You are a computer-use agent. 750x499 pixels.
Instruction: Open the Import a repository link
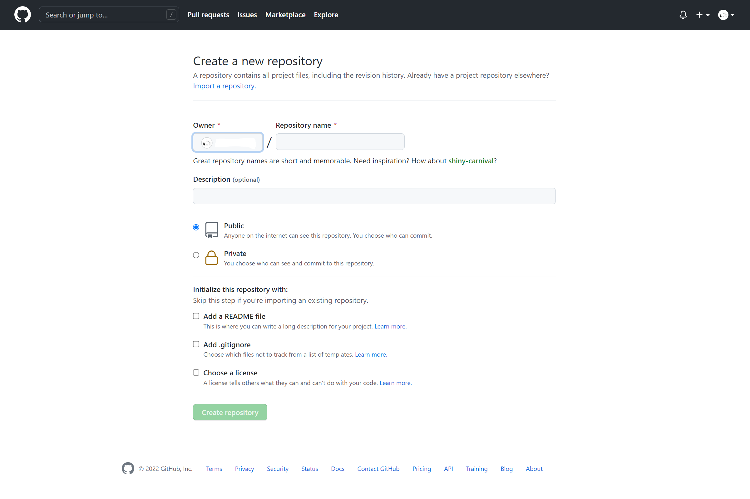click(224, 86)
